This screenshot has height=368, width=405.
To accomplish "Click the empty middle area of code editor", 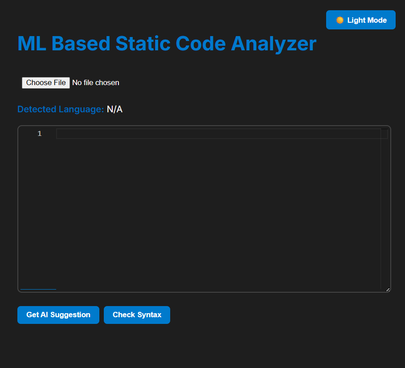I will (218, 209).
